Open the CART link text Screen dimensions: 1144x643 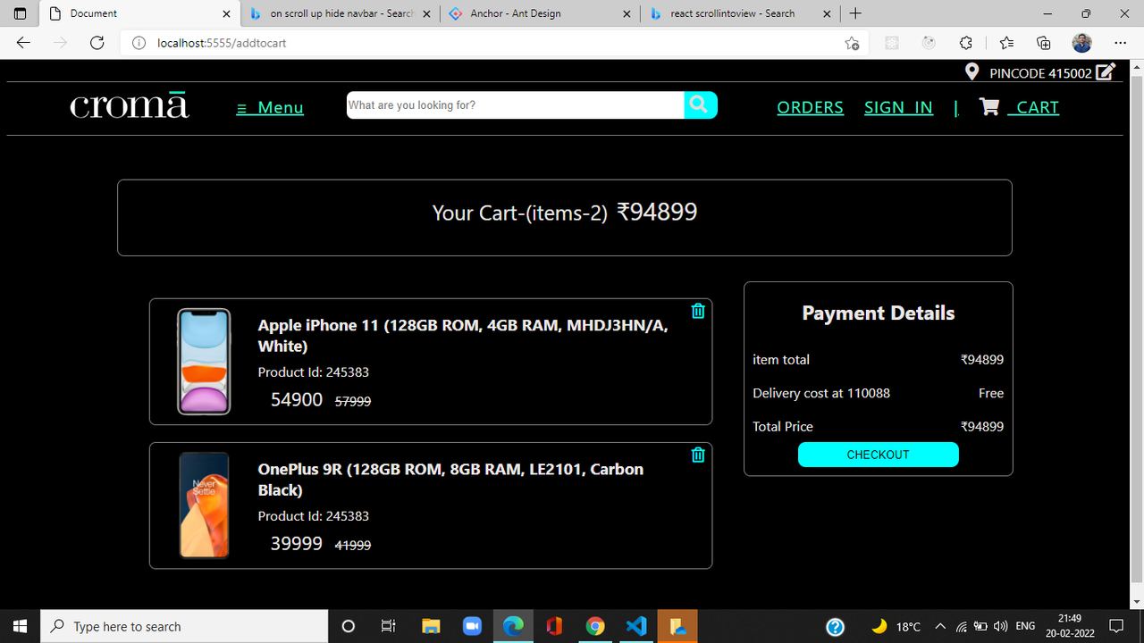[x=1033, y=107]
